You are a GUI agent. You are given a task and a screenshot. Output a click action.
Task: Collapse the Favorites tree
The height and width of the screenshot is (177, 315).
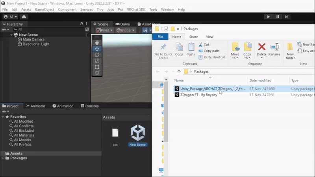pyautogui.click(x=3, y=117)
